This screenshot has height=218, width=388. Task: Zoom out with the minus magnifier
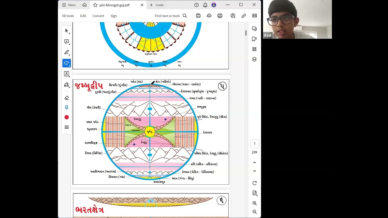point(255,212)
